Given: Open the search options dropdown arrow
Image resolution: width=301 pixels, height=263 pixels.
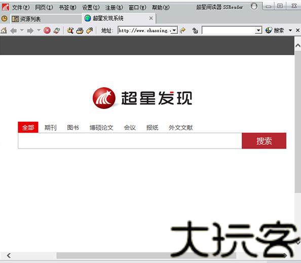Looking at the screenshot, I should point(290,30).
